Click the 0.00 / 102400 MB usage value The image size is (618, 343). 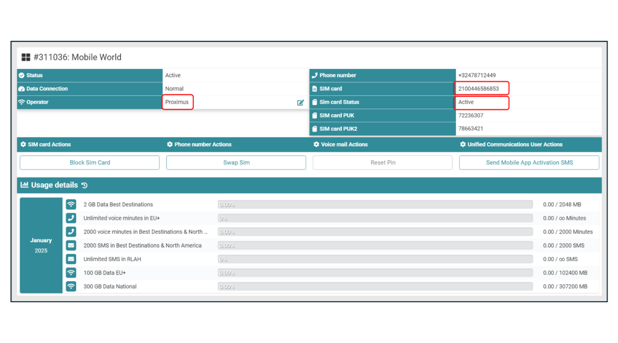tap(565, 272)
